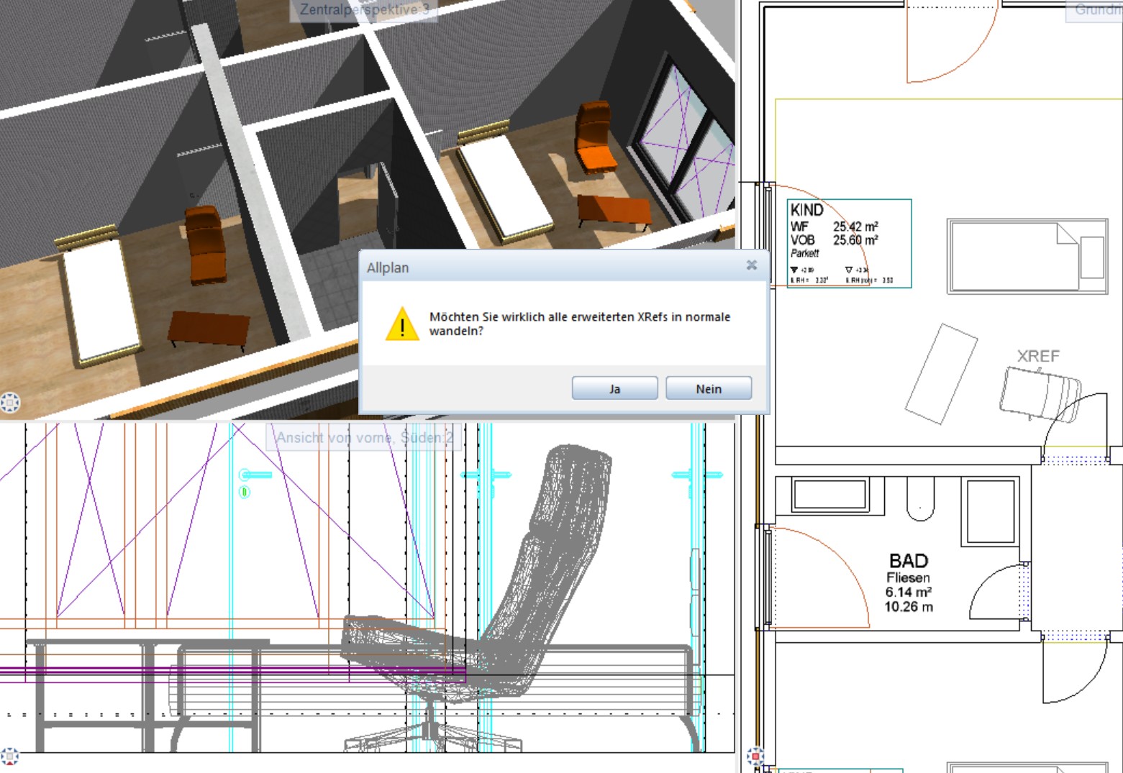Select the BAD room label text
Viewport: 1123px width, 773px height.
(x=908, y=561)
